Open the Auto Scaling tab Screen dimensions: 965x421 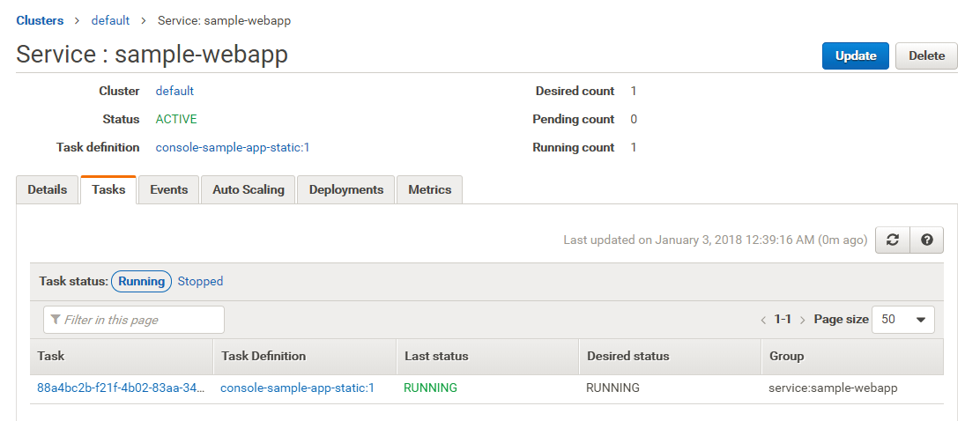point(249,190)
